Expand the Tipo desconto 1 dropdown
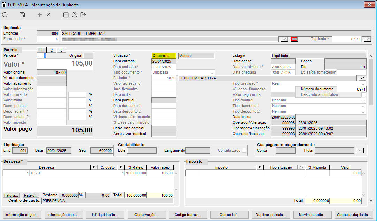The image size is (377, 221). click(363, 106)
